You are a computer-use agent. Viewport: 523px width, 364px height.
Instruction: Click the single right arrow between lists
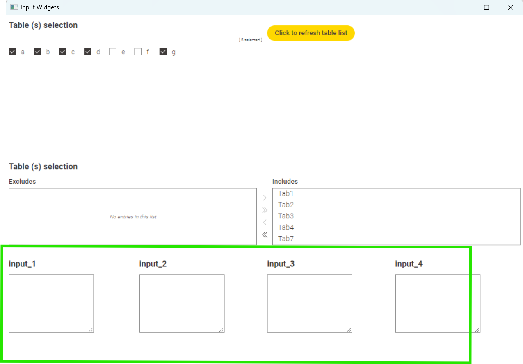click(265, 198)
